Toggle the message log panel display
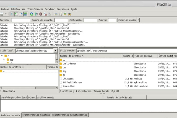The image size is (177, 118). point(12,14)
